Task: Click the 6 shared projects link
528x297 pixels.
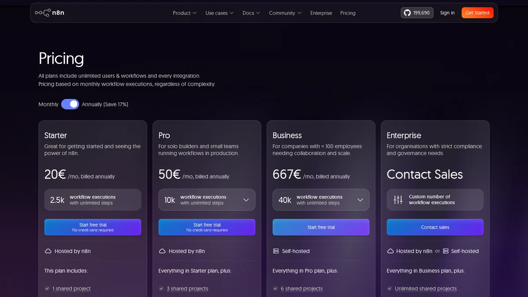Action: click(302, 289)
